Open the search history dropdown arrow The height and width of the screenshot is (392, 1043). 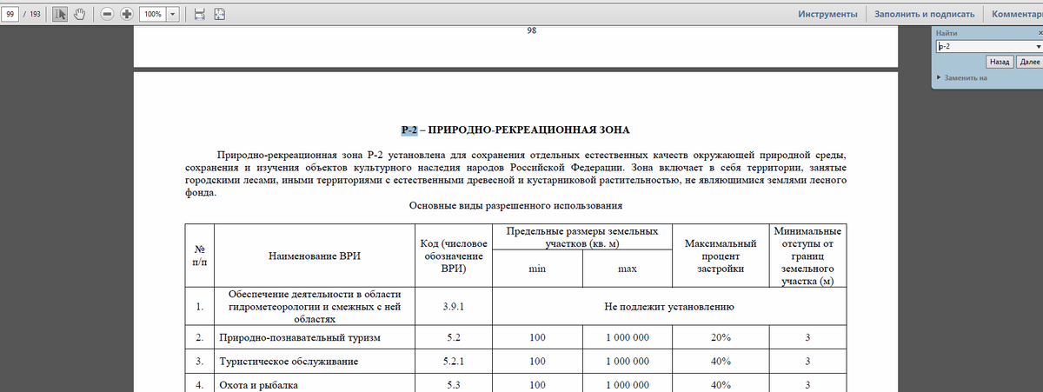coord(1039,46)
